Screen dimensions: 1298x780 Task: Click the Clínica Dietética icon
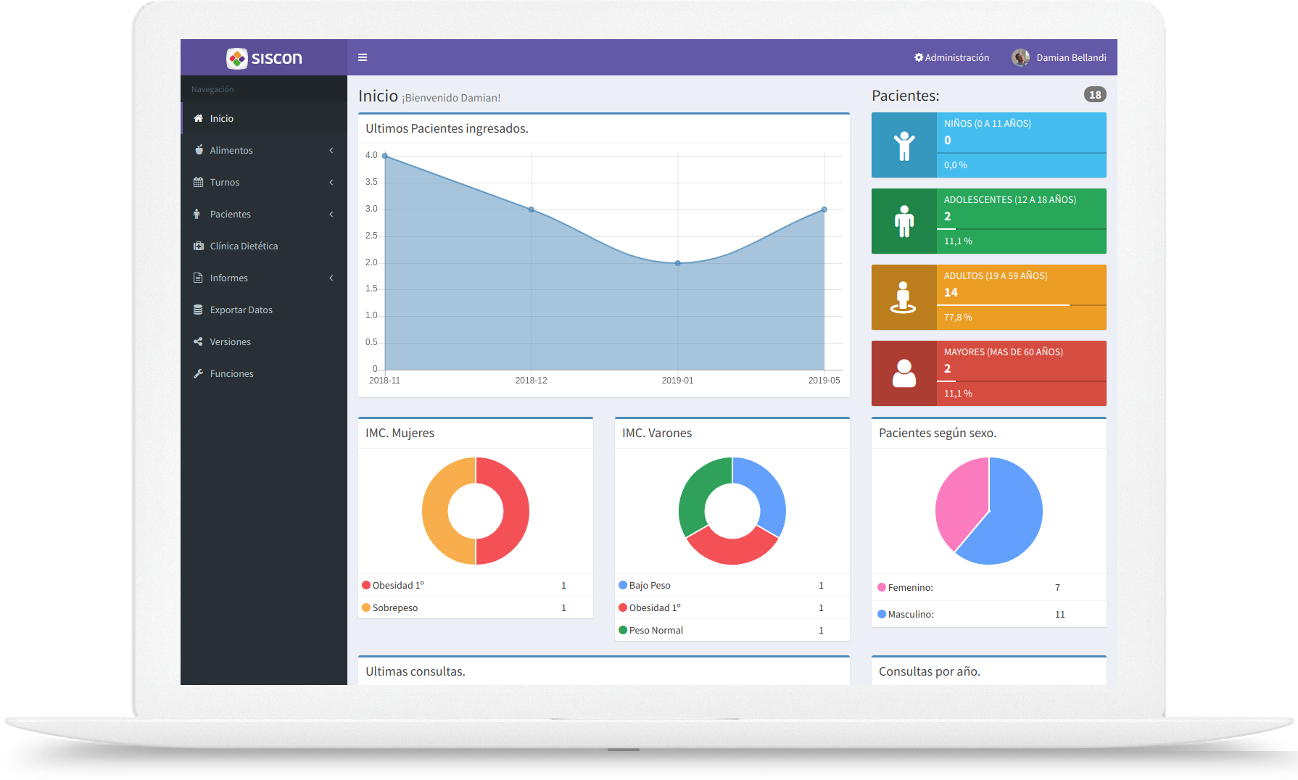point(198,246)
